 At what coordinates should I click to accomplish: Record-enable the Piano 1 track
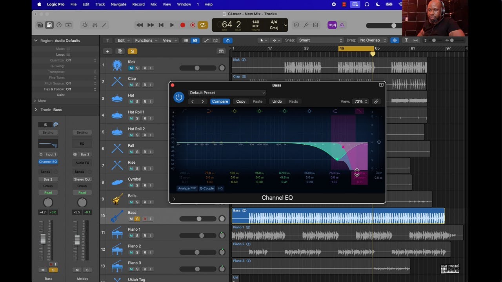point(145,236)
